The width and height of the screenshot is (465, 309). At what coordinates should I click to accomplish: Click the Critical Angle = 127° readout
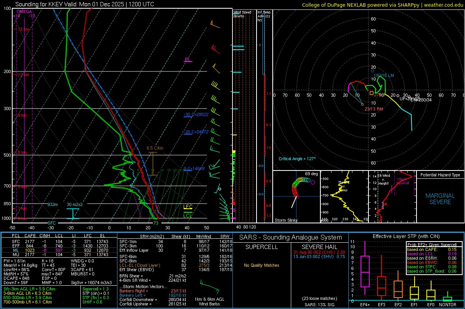click(x=297, y=159)
